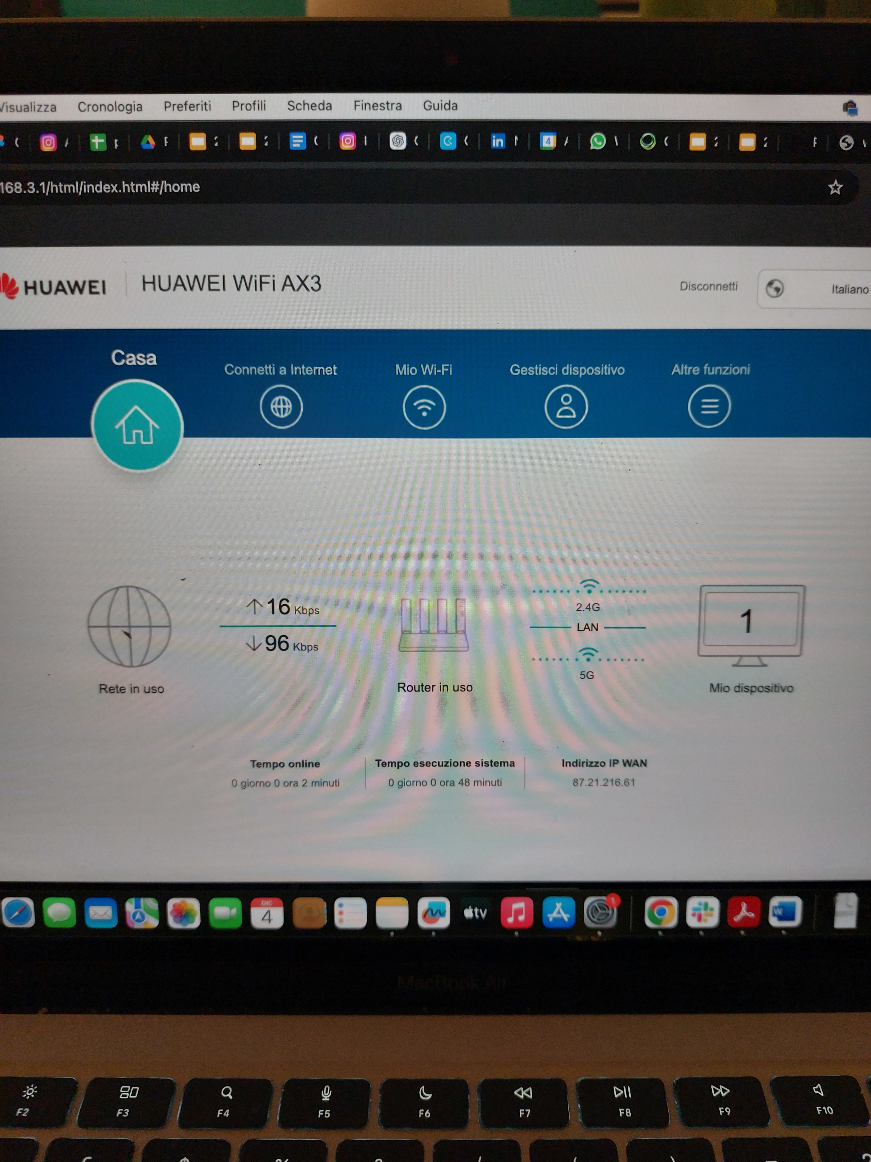Open Freeform from the Dock
This screenshot has width=871, height=1162.
pyautogui.click(x=434, y=913)
